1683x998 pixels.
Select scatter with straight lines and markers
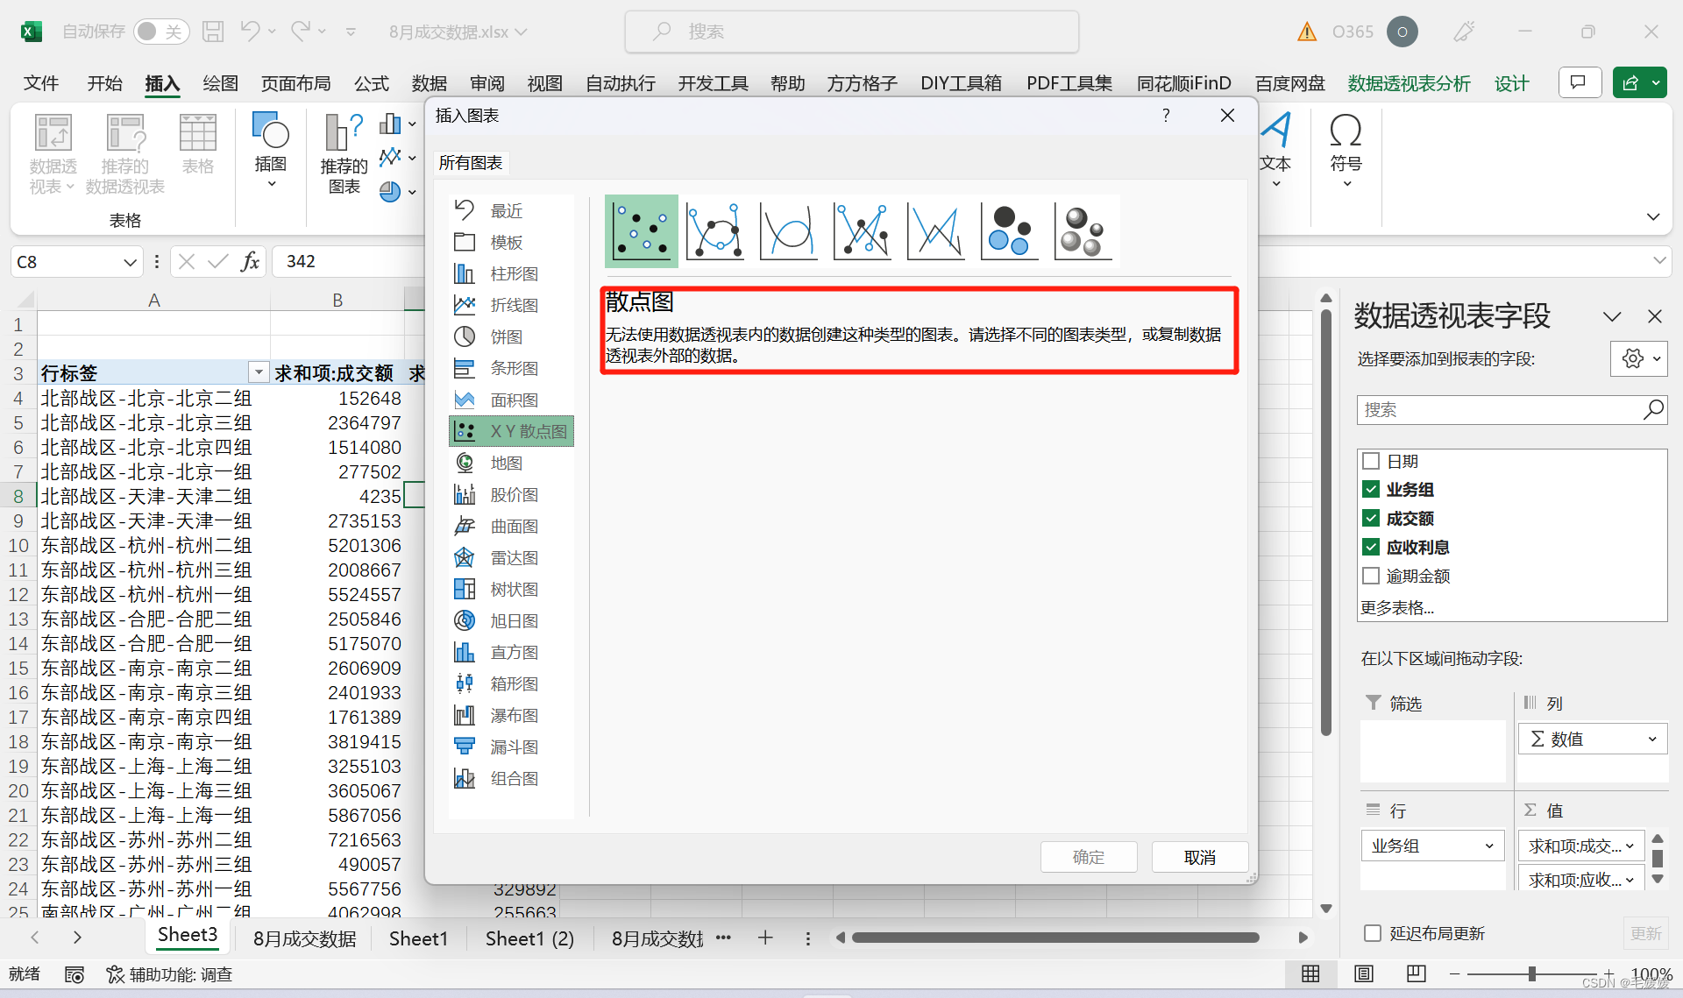(x=863, y=231)
